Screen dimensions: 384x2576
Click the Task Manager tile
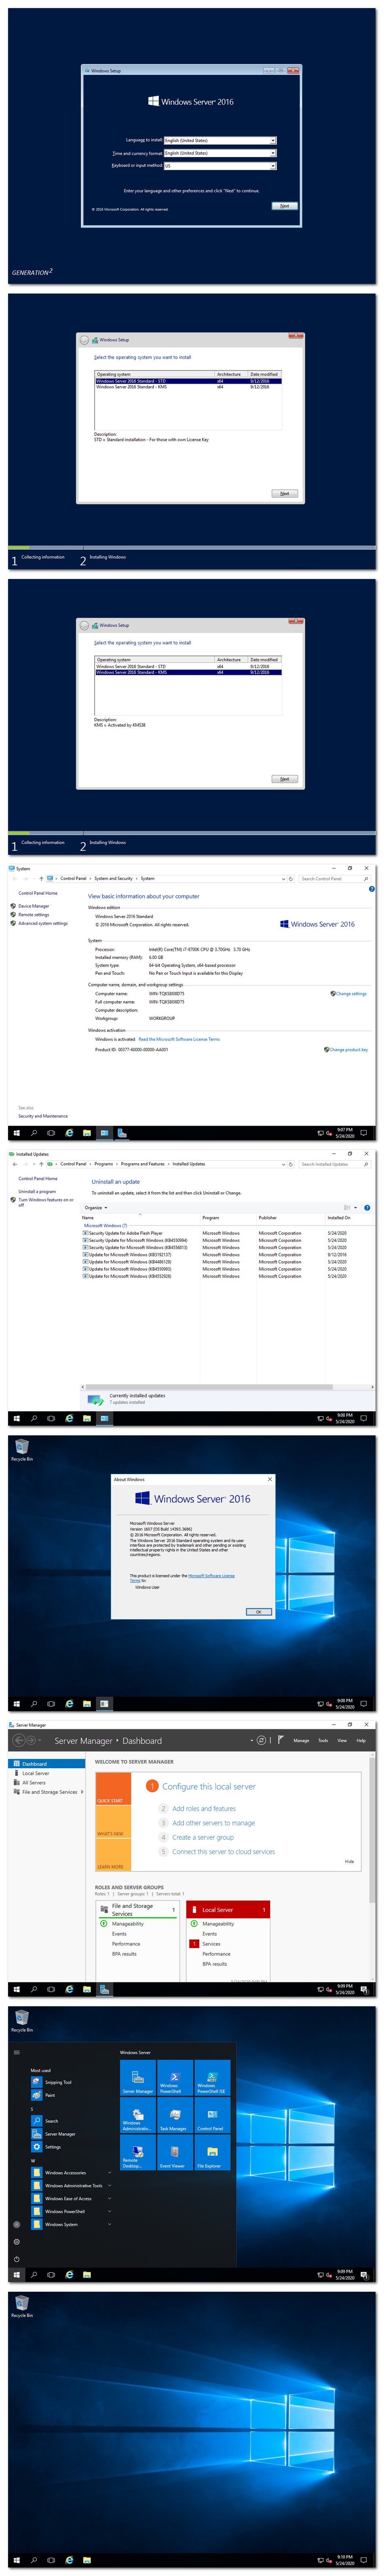click(x=175, y=2114)
